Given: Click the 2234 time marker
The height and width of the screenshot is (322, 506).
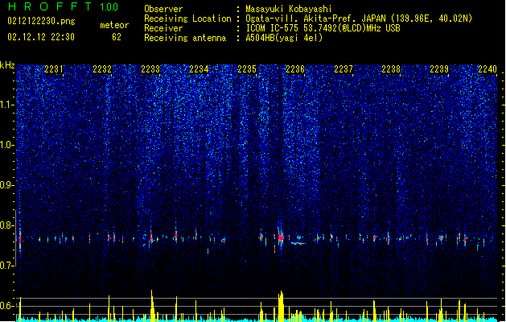Looking at the screenshot, I should [x=199, y=69].
